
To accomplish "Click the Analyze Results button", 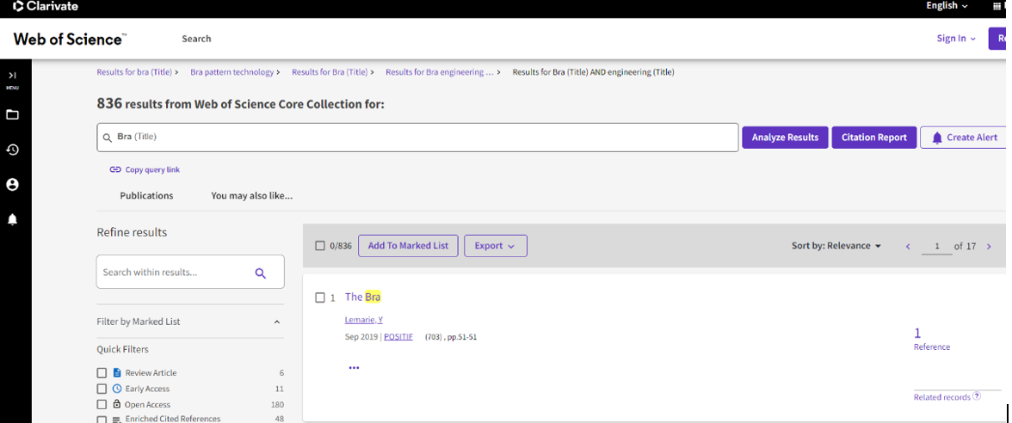I will pyautogui.click(x=785, y=138).
